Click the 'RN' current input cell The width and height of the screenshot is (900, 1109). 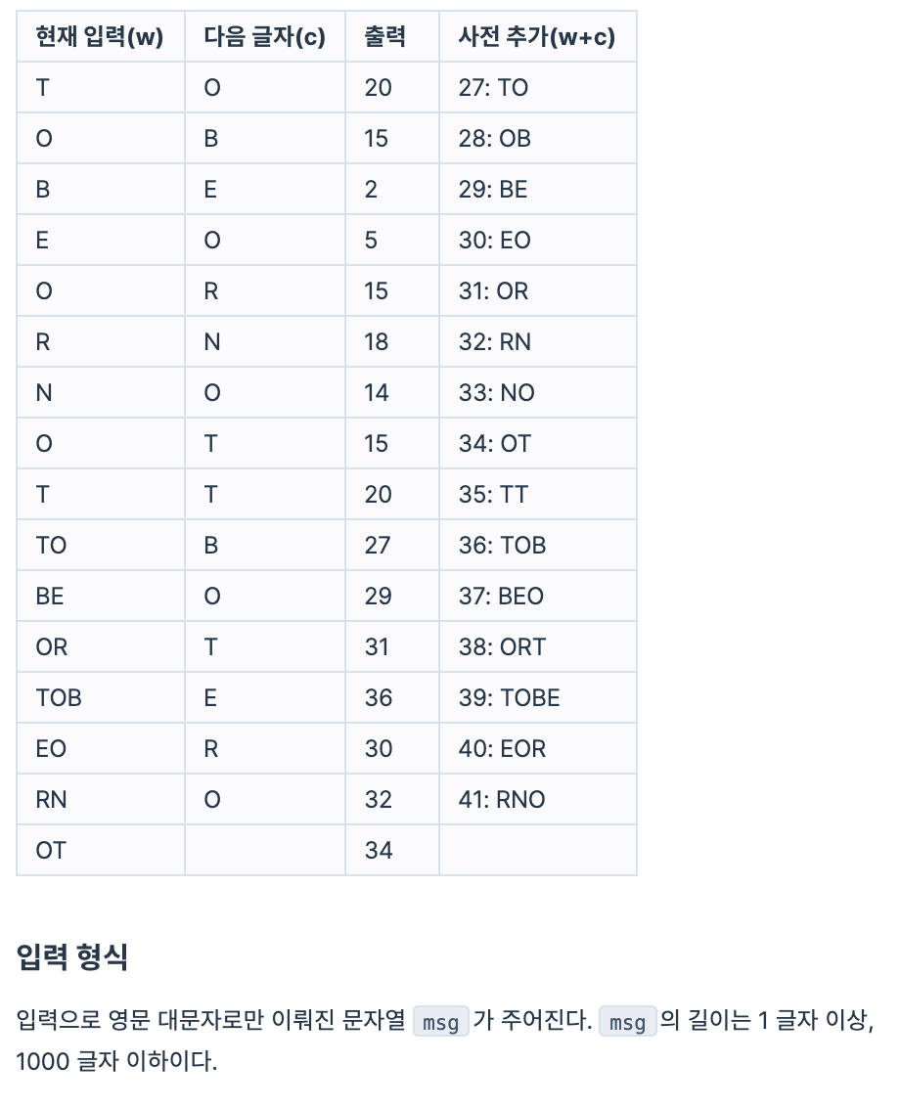click(x=51, y=800)
